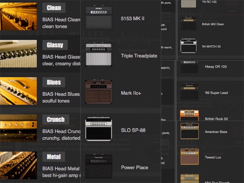Screen dimensions: 244x183
Task: Click the '5153 MK II' text
Action: click(x=133, y=18)
